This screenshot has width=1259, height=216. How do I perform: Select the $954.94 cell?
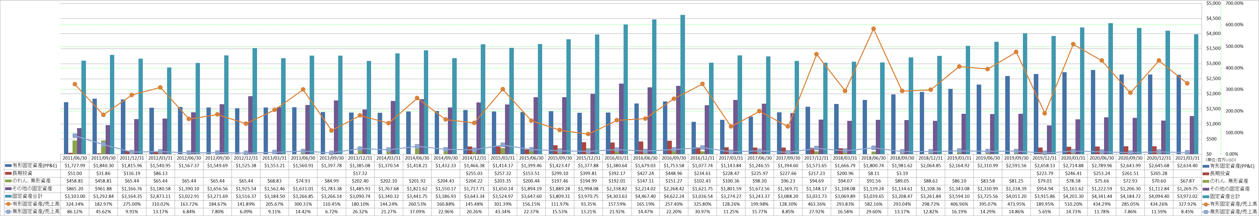1044,189
